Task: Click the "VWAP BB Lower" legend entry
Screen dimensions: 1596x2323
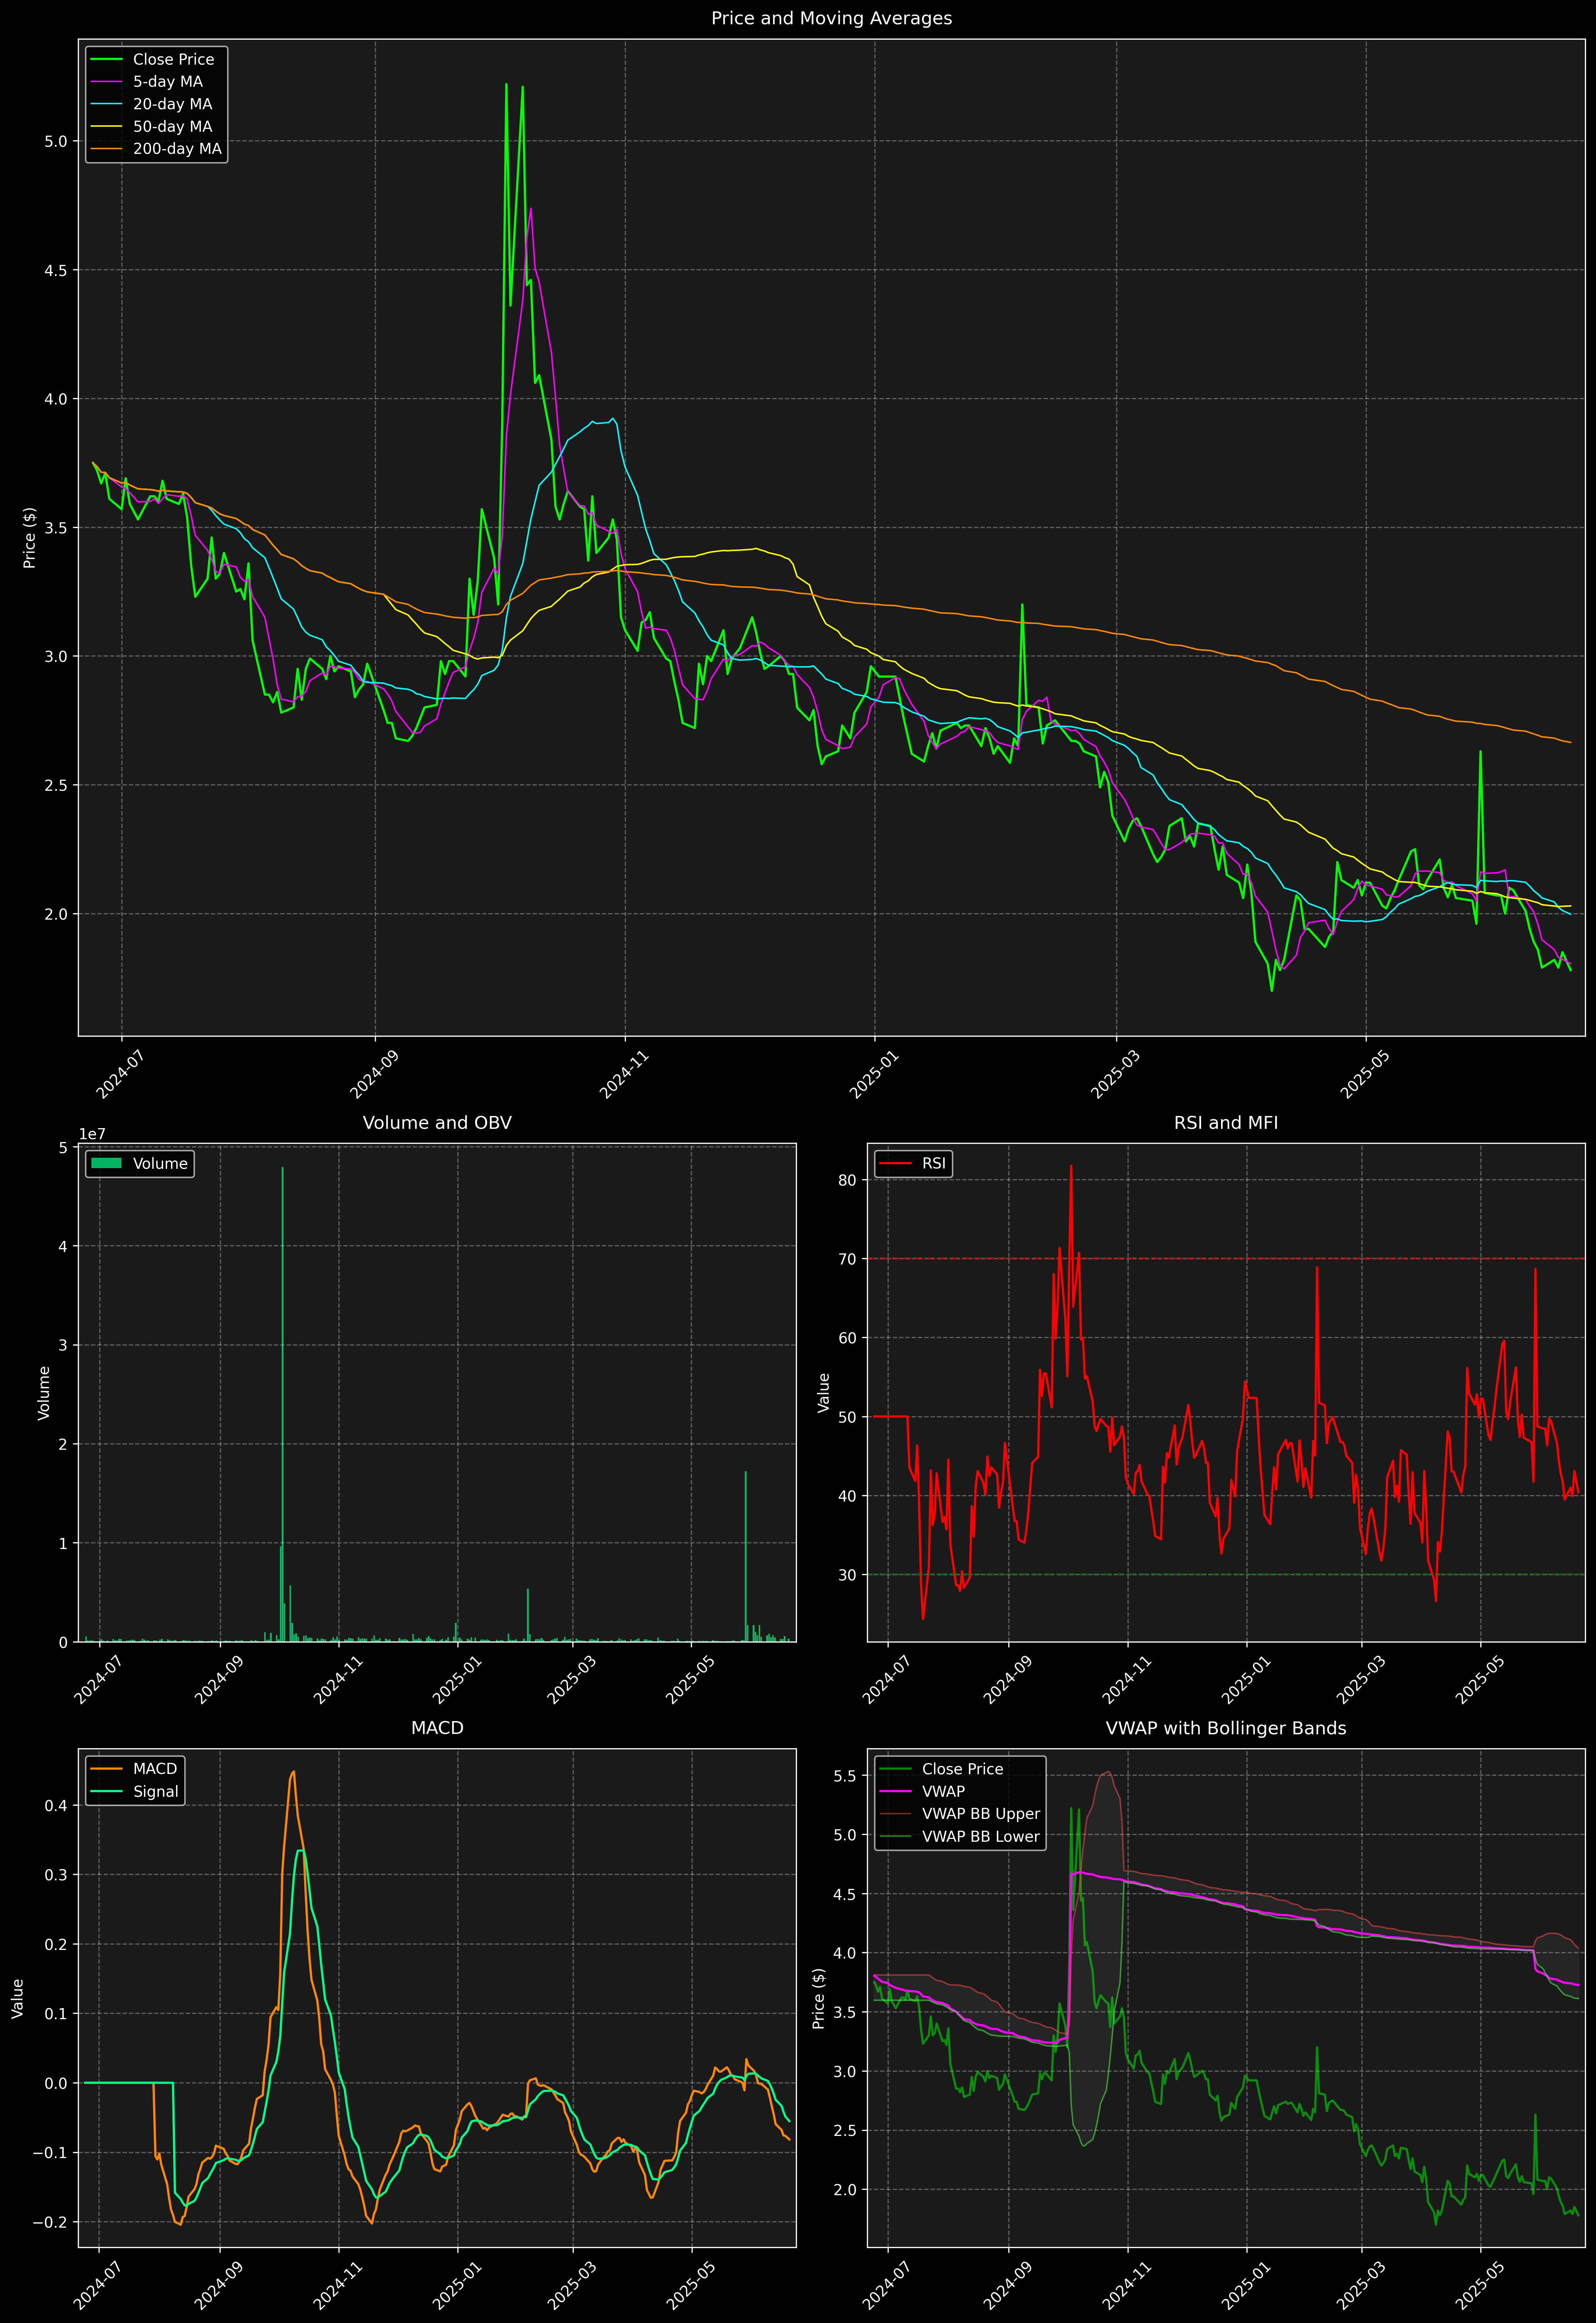Action: click(981, 1837)
